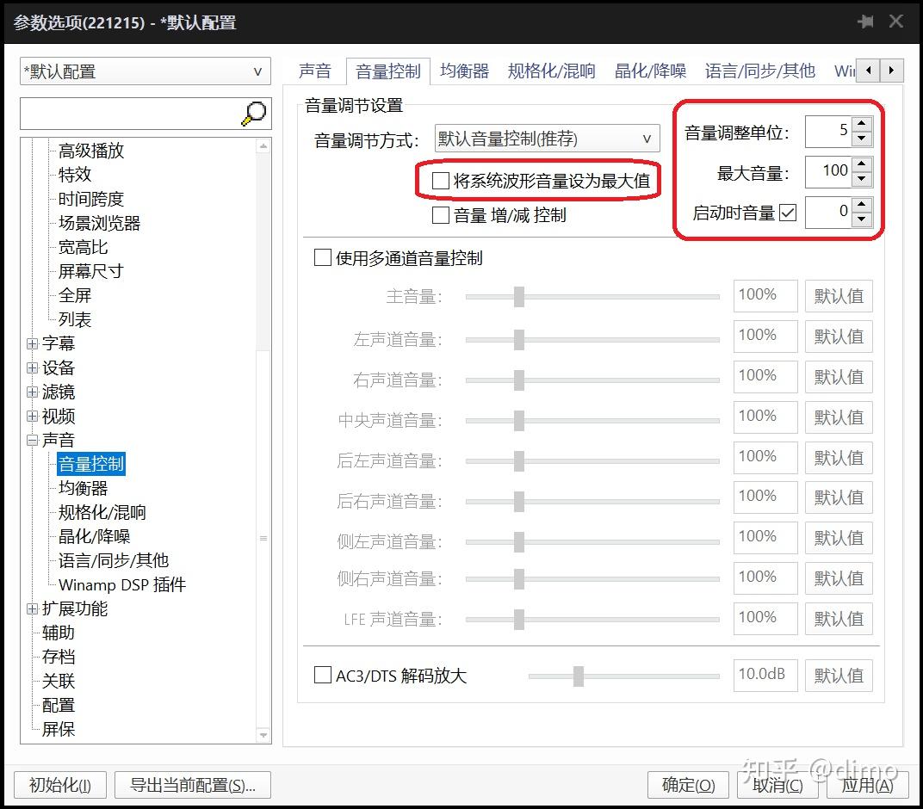Switch to the 晶化/降噪 tab
923x809 pixels.
pyautogui.click(x=649, y=71)
